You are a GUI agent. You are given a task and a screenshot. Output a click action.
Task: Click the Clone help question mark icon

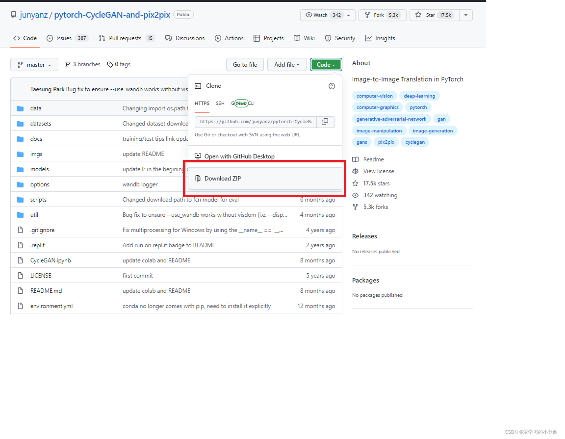[x=332, y=86]
